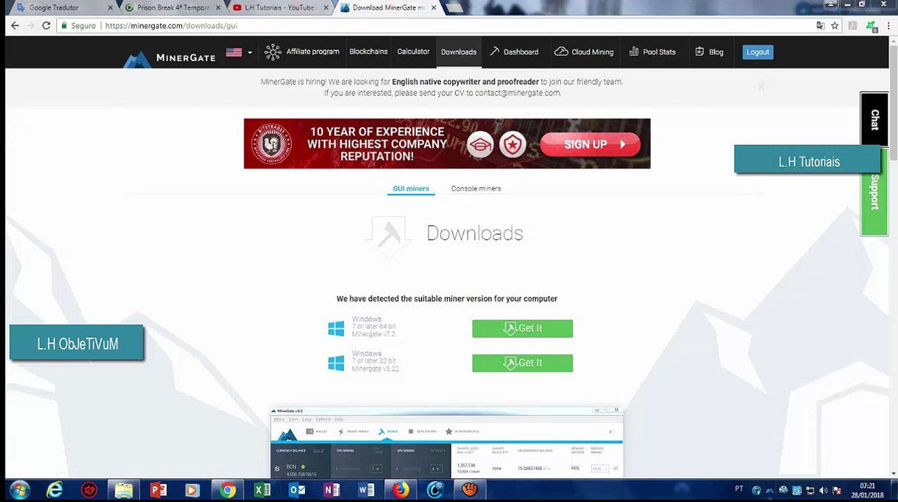The height and width of the screenshot is (502, 898).
Task: Open PowerPoint from the taskbar
Action: tap(158, 490)
